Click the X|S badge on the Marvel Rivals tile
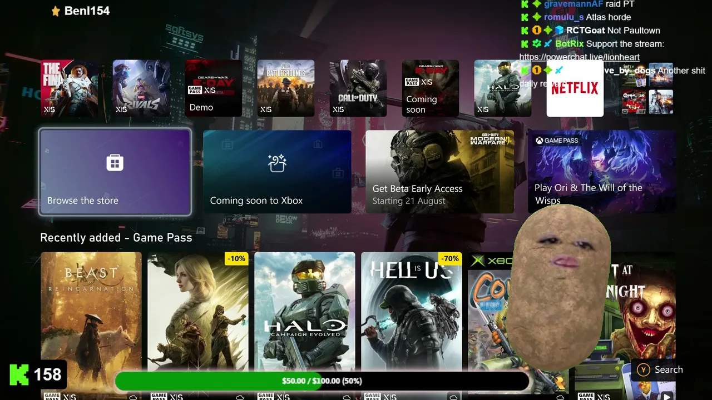This screenshot has width=712, height=400. click(121, 109)
